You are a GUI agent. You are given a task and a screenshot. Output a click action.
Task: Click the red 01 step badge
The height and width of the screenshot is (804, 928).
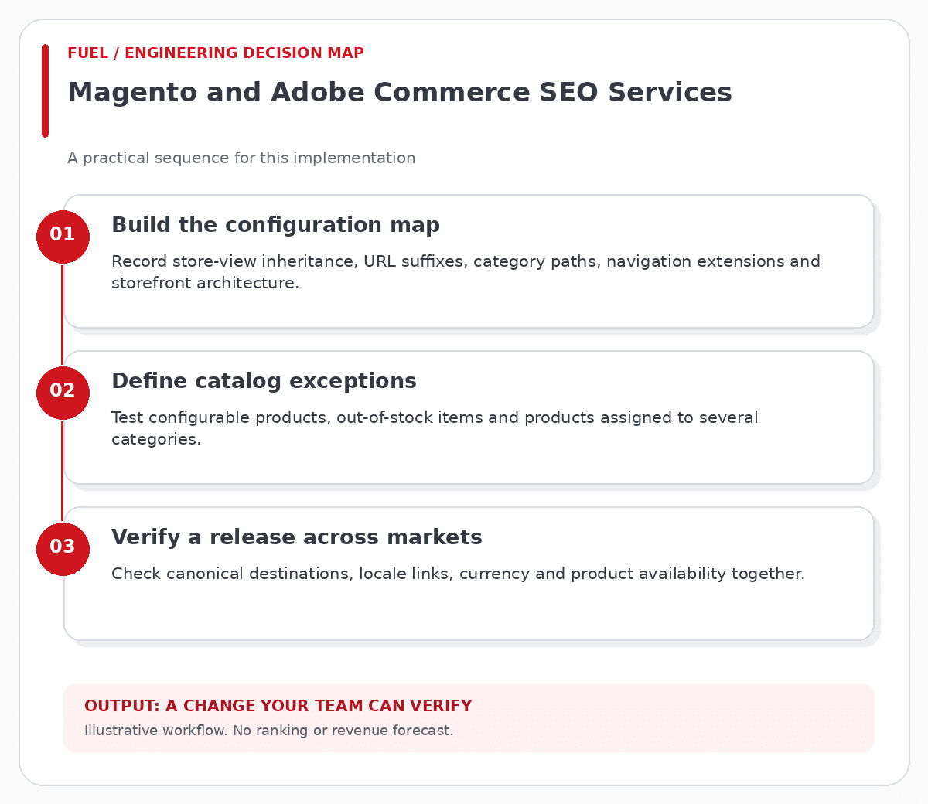[x=63, y=237]
